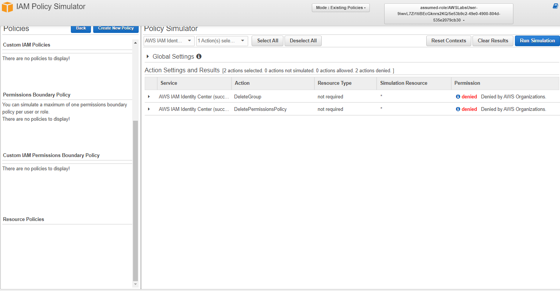Expand the Global Settings section

148,56
